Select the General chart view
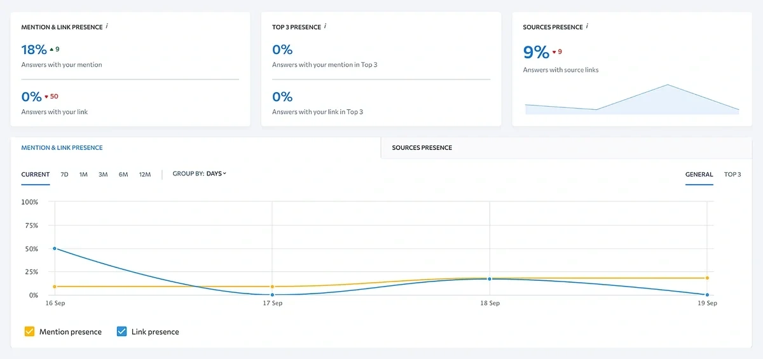 (x=699, y=174)
